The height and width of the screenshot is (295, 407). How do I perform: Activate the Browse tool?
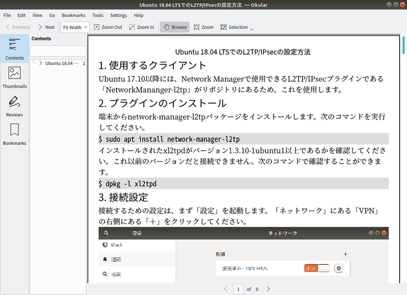(175, 27)
